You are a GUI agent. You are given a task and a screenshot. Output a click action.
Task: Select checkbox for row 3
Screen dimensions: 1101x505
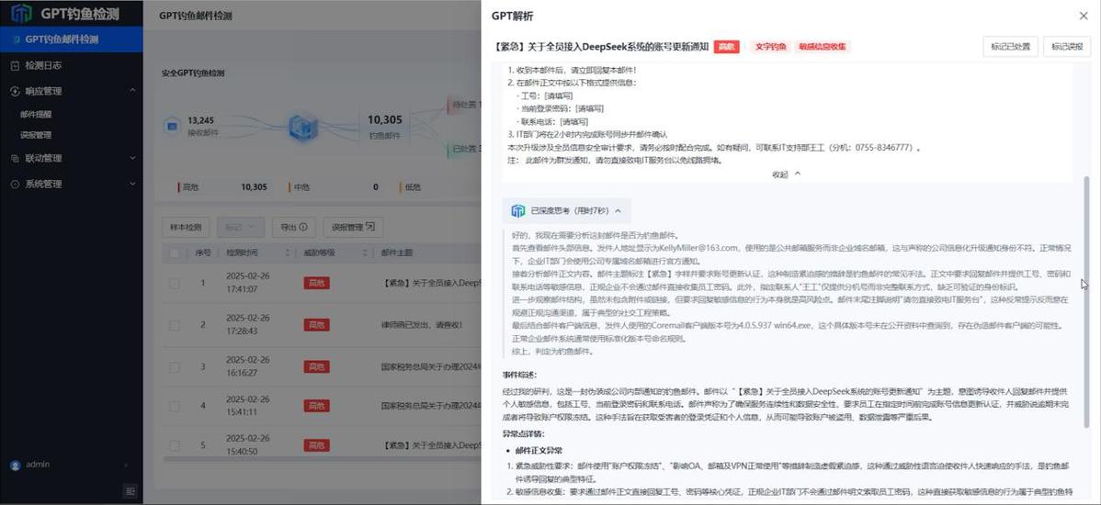coord(174,367)
